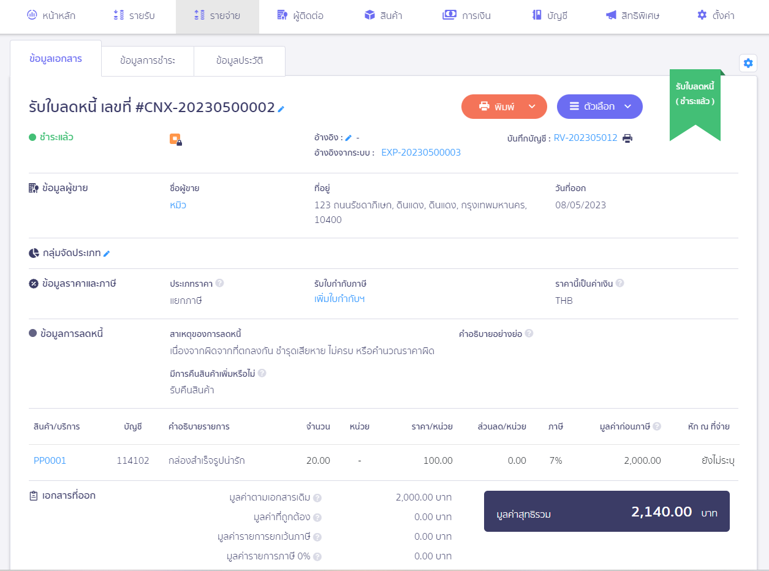Expand the พิมพ์ dropdown arrow
The width and height of the screenshot is (769, 571).
(x=532, y=107)
